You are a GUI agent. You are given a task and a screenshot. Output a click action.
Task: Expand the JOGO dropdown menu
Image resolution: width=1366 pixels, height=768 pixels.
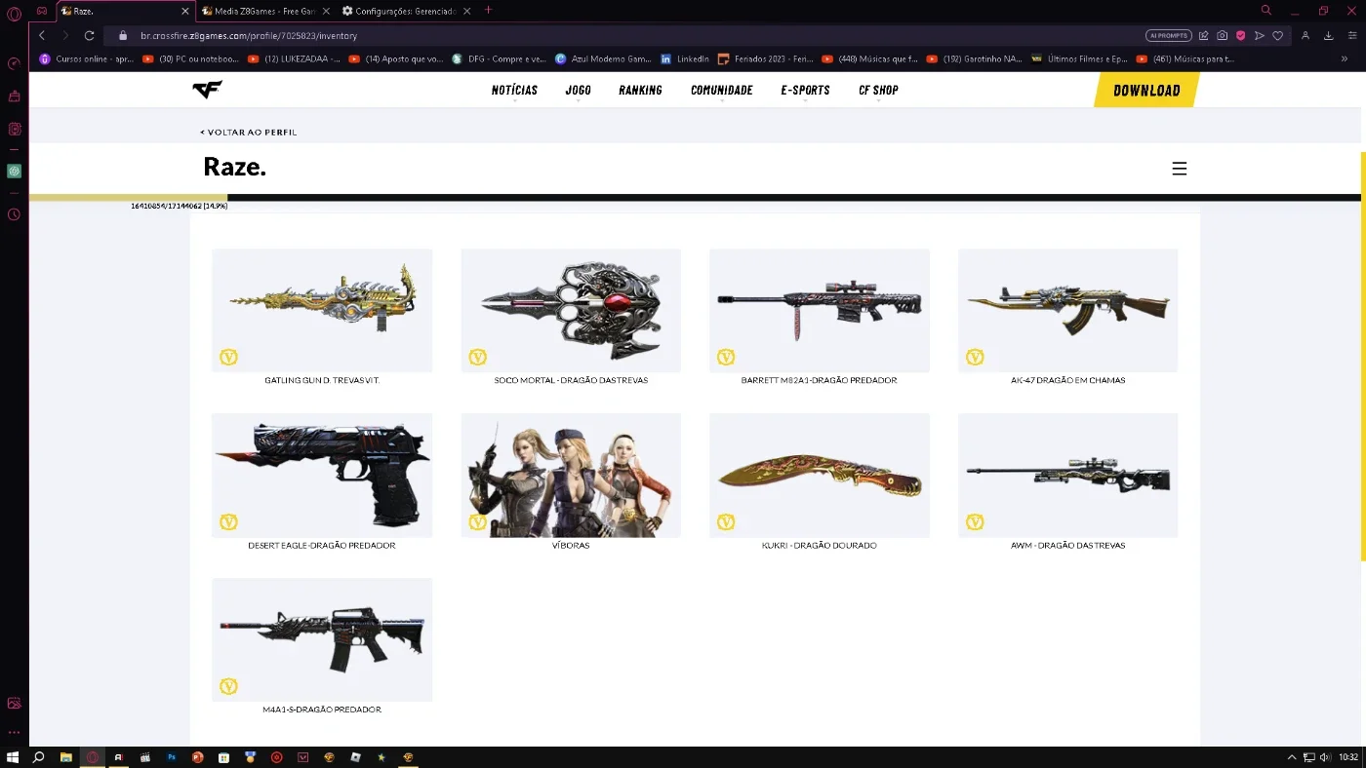pyautogui.click(x=578, y=90)
